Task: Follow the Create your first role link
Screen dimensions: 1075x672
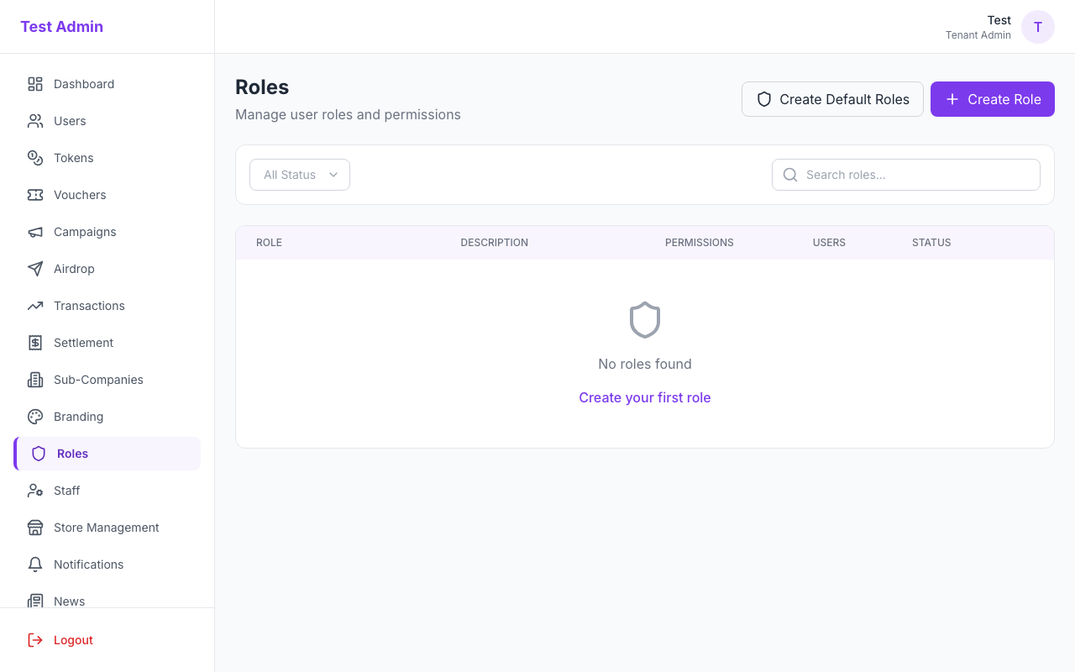Action: pyautogui.click(x=644, y=397)
